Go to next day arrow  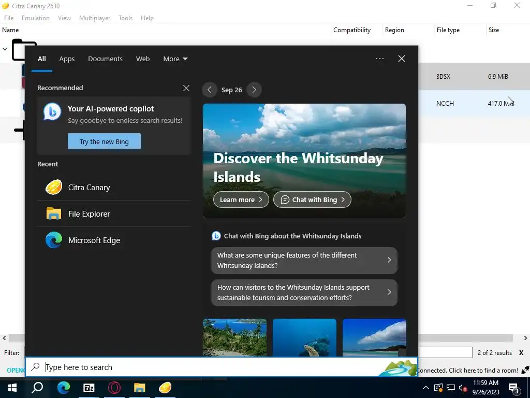[254, 90]
